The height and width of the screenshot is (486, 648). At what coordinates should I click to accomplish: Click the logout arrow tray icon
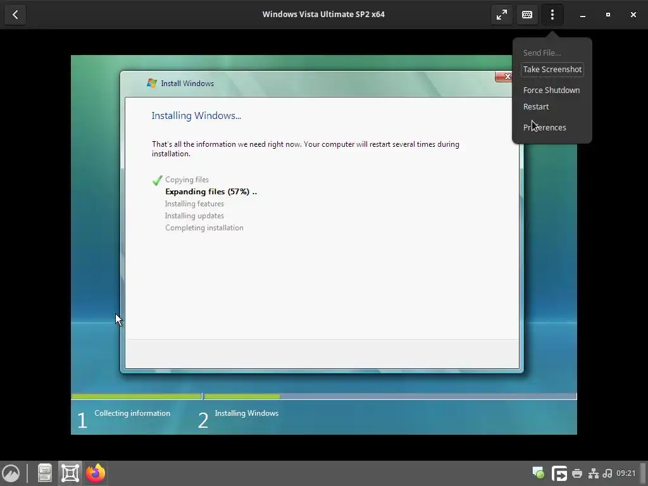click(x=559, y=473)
